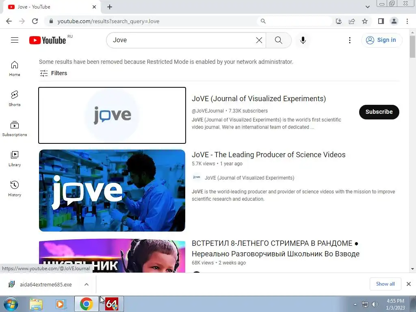Show hidden system tray icons
Viewport: 416px width, 312px height.
click(355, 304)
